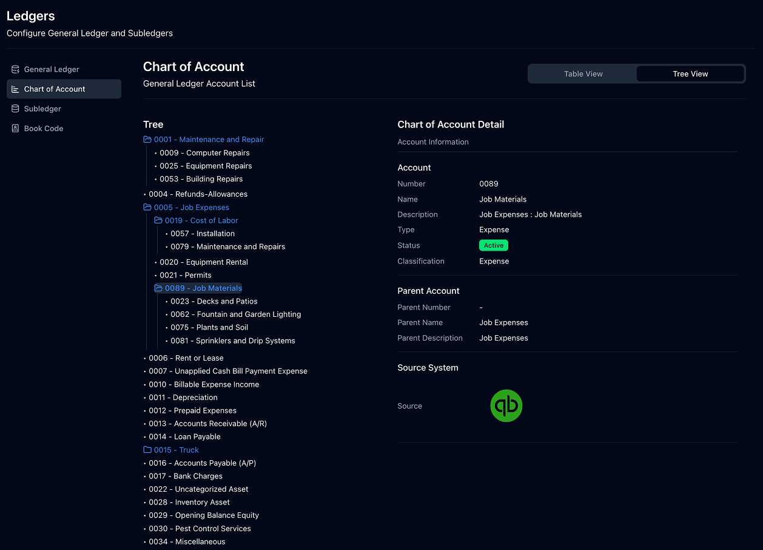Expand the 0015 Truck folder icon

click(x=147, y=450)
